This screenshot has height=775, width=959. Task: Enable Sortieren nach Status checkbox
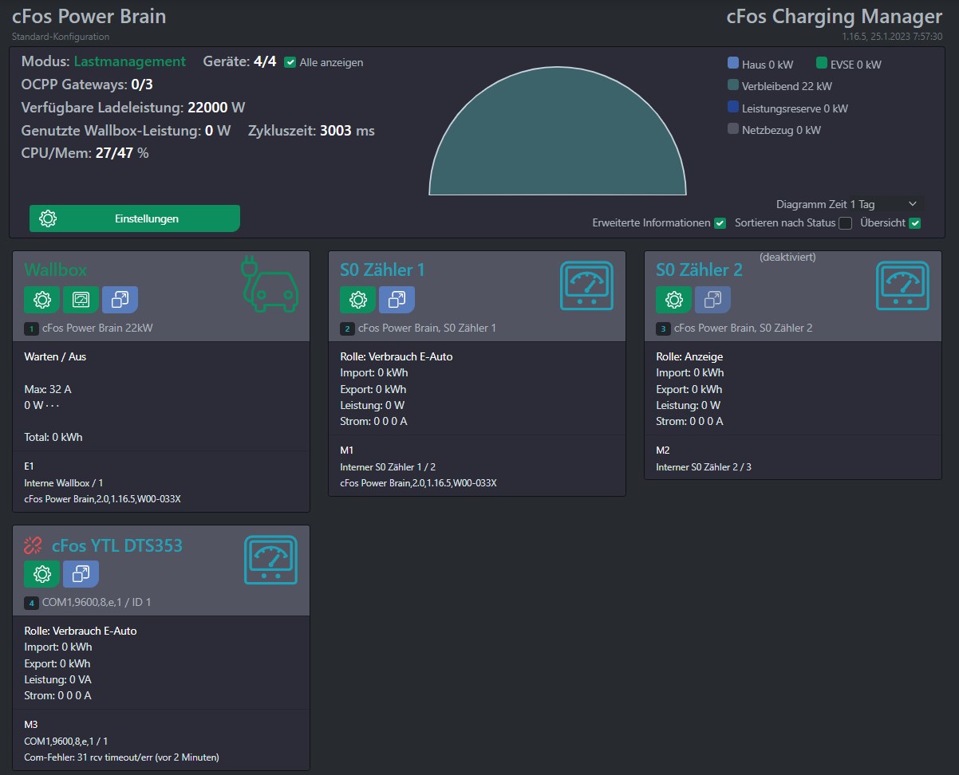845,223
